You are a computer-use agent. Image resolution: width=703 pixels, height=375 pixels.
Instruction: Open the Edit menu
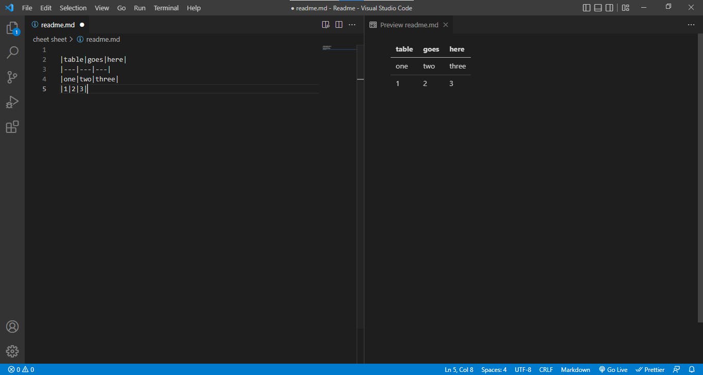click(46, 8)
